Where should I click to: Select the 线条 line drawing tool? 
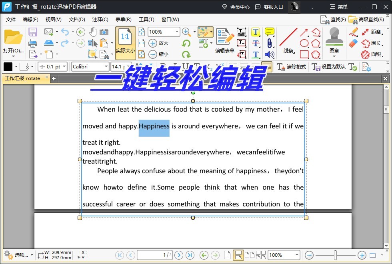(x=289, y=40)
